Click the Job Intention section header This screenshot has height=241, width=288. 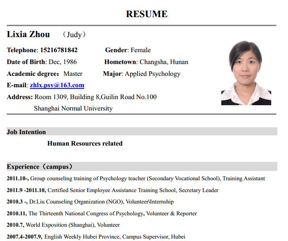[27, 132]
